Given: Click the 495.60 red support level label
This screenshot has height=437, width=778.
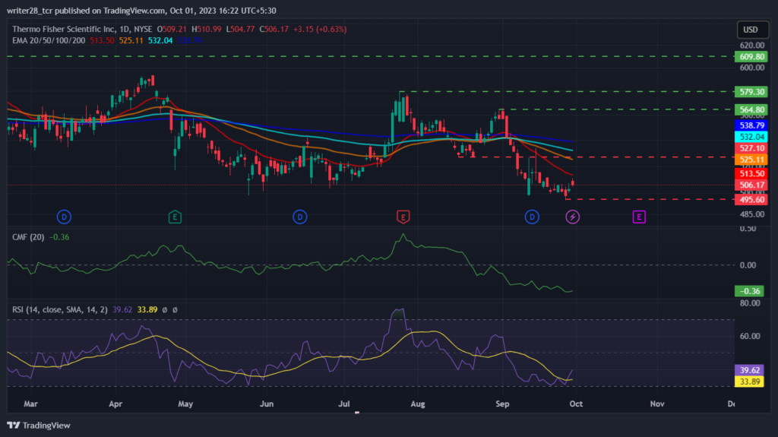Looking at the screenshot, I should pyautogui.click(x=751, y=200).
